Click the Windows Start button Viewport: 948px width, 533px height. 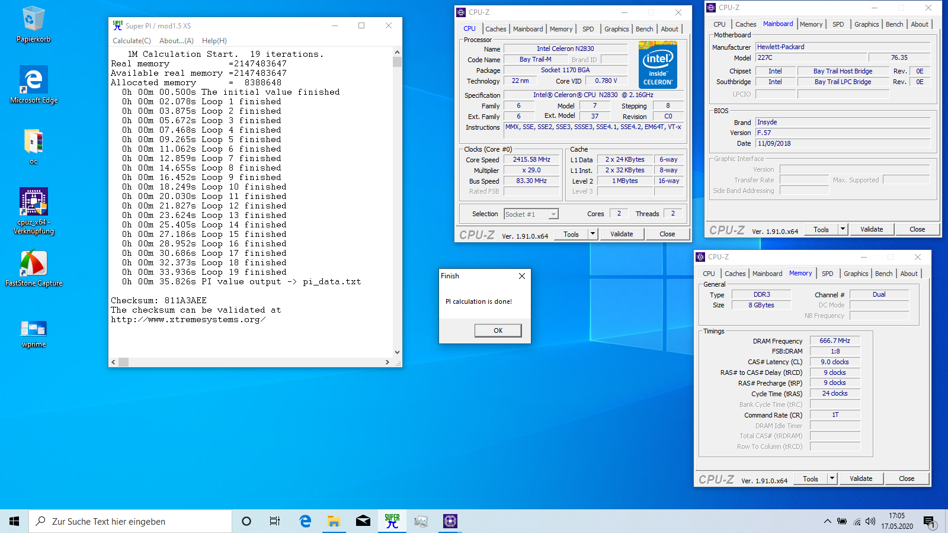(x=14, y=521)
